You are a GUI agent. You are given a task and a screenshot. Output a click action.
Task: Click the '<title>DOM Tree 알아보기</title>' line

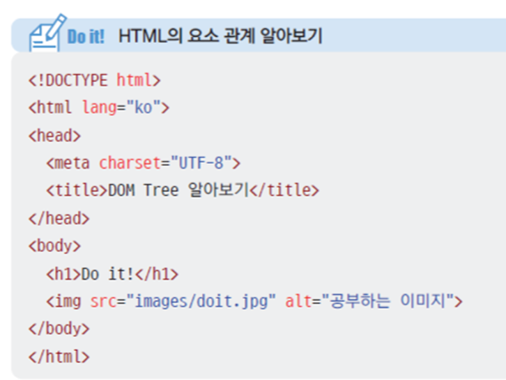[183, 190]
